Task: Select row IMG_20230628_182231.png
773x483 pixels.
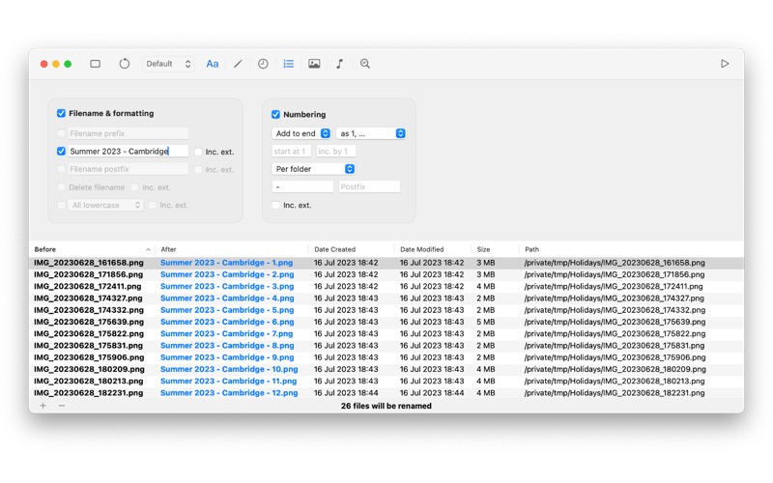Action: pyautogui.click(x=386, y=393)
